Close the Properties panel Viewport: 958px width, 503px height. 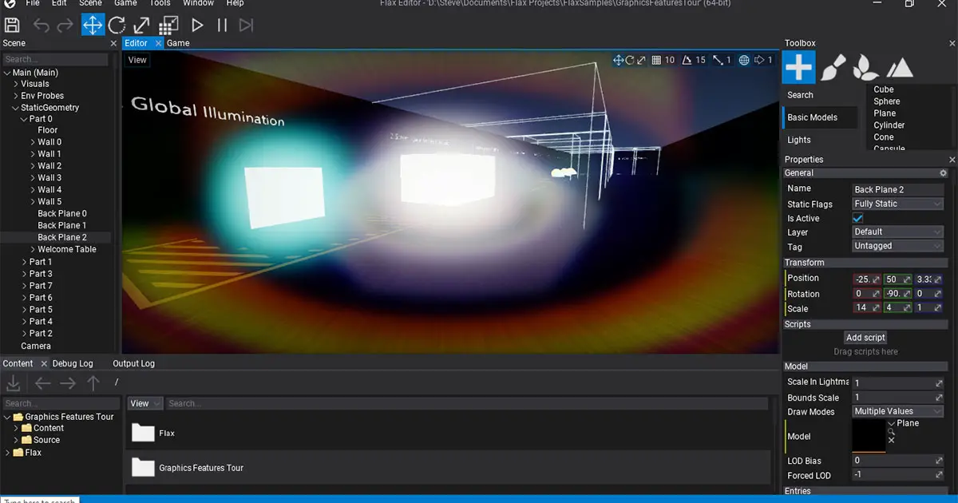click(x=952, y=160)
